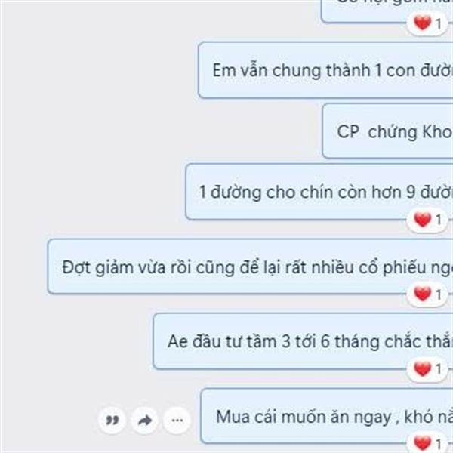Click the quote reply icon beside 'Mua cái muốn ăn ngay'
This screenshot has height=453, width=453.
point(112,420)
